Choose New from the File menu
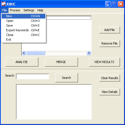The height and width of the screenshot is (125, 125). point(23,16)
